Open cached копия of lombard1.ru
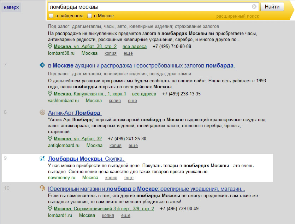 [108, 216]
